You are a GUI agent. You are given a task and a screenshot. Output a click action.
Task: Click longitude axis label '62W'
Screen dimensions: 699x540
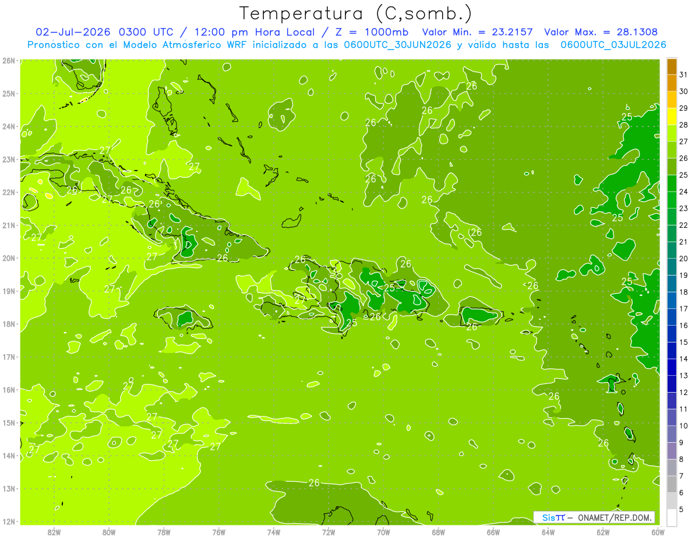point(603,532)
